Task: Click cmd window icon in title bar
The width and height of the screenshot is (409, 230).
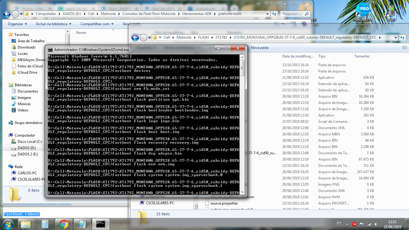Action: (x=50, y=49)
